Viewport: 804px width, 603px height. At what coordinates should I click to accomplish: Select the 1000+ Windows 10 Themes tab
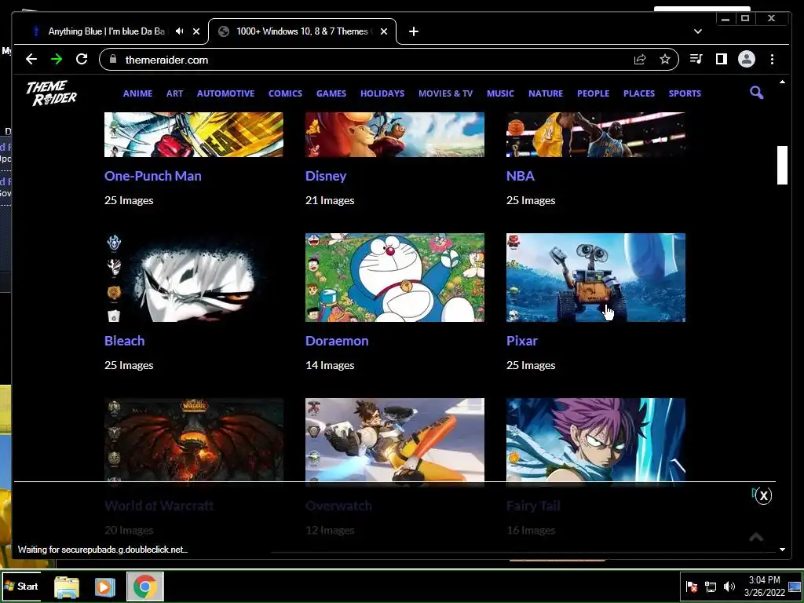(302, 31)
